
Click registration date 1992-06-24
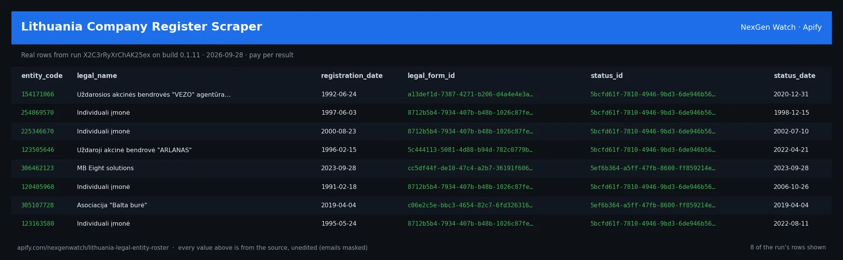[339, 94]
